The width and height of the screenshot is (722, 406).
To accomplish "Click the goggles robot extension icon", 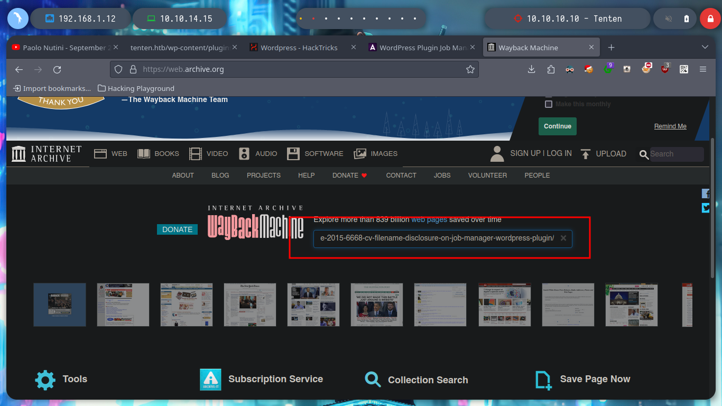I will (x=570, y=69).
